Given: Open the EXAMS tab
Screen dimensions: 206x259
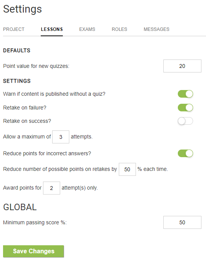Looking at the screenshot, I should tap(87, 29).
